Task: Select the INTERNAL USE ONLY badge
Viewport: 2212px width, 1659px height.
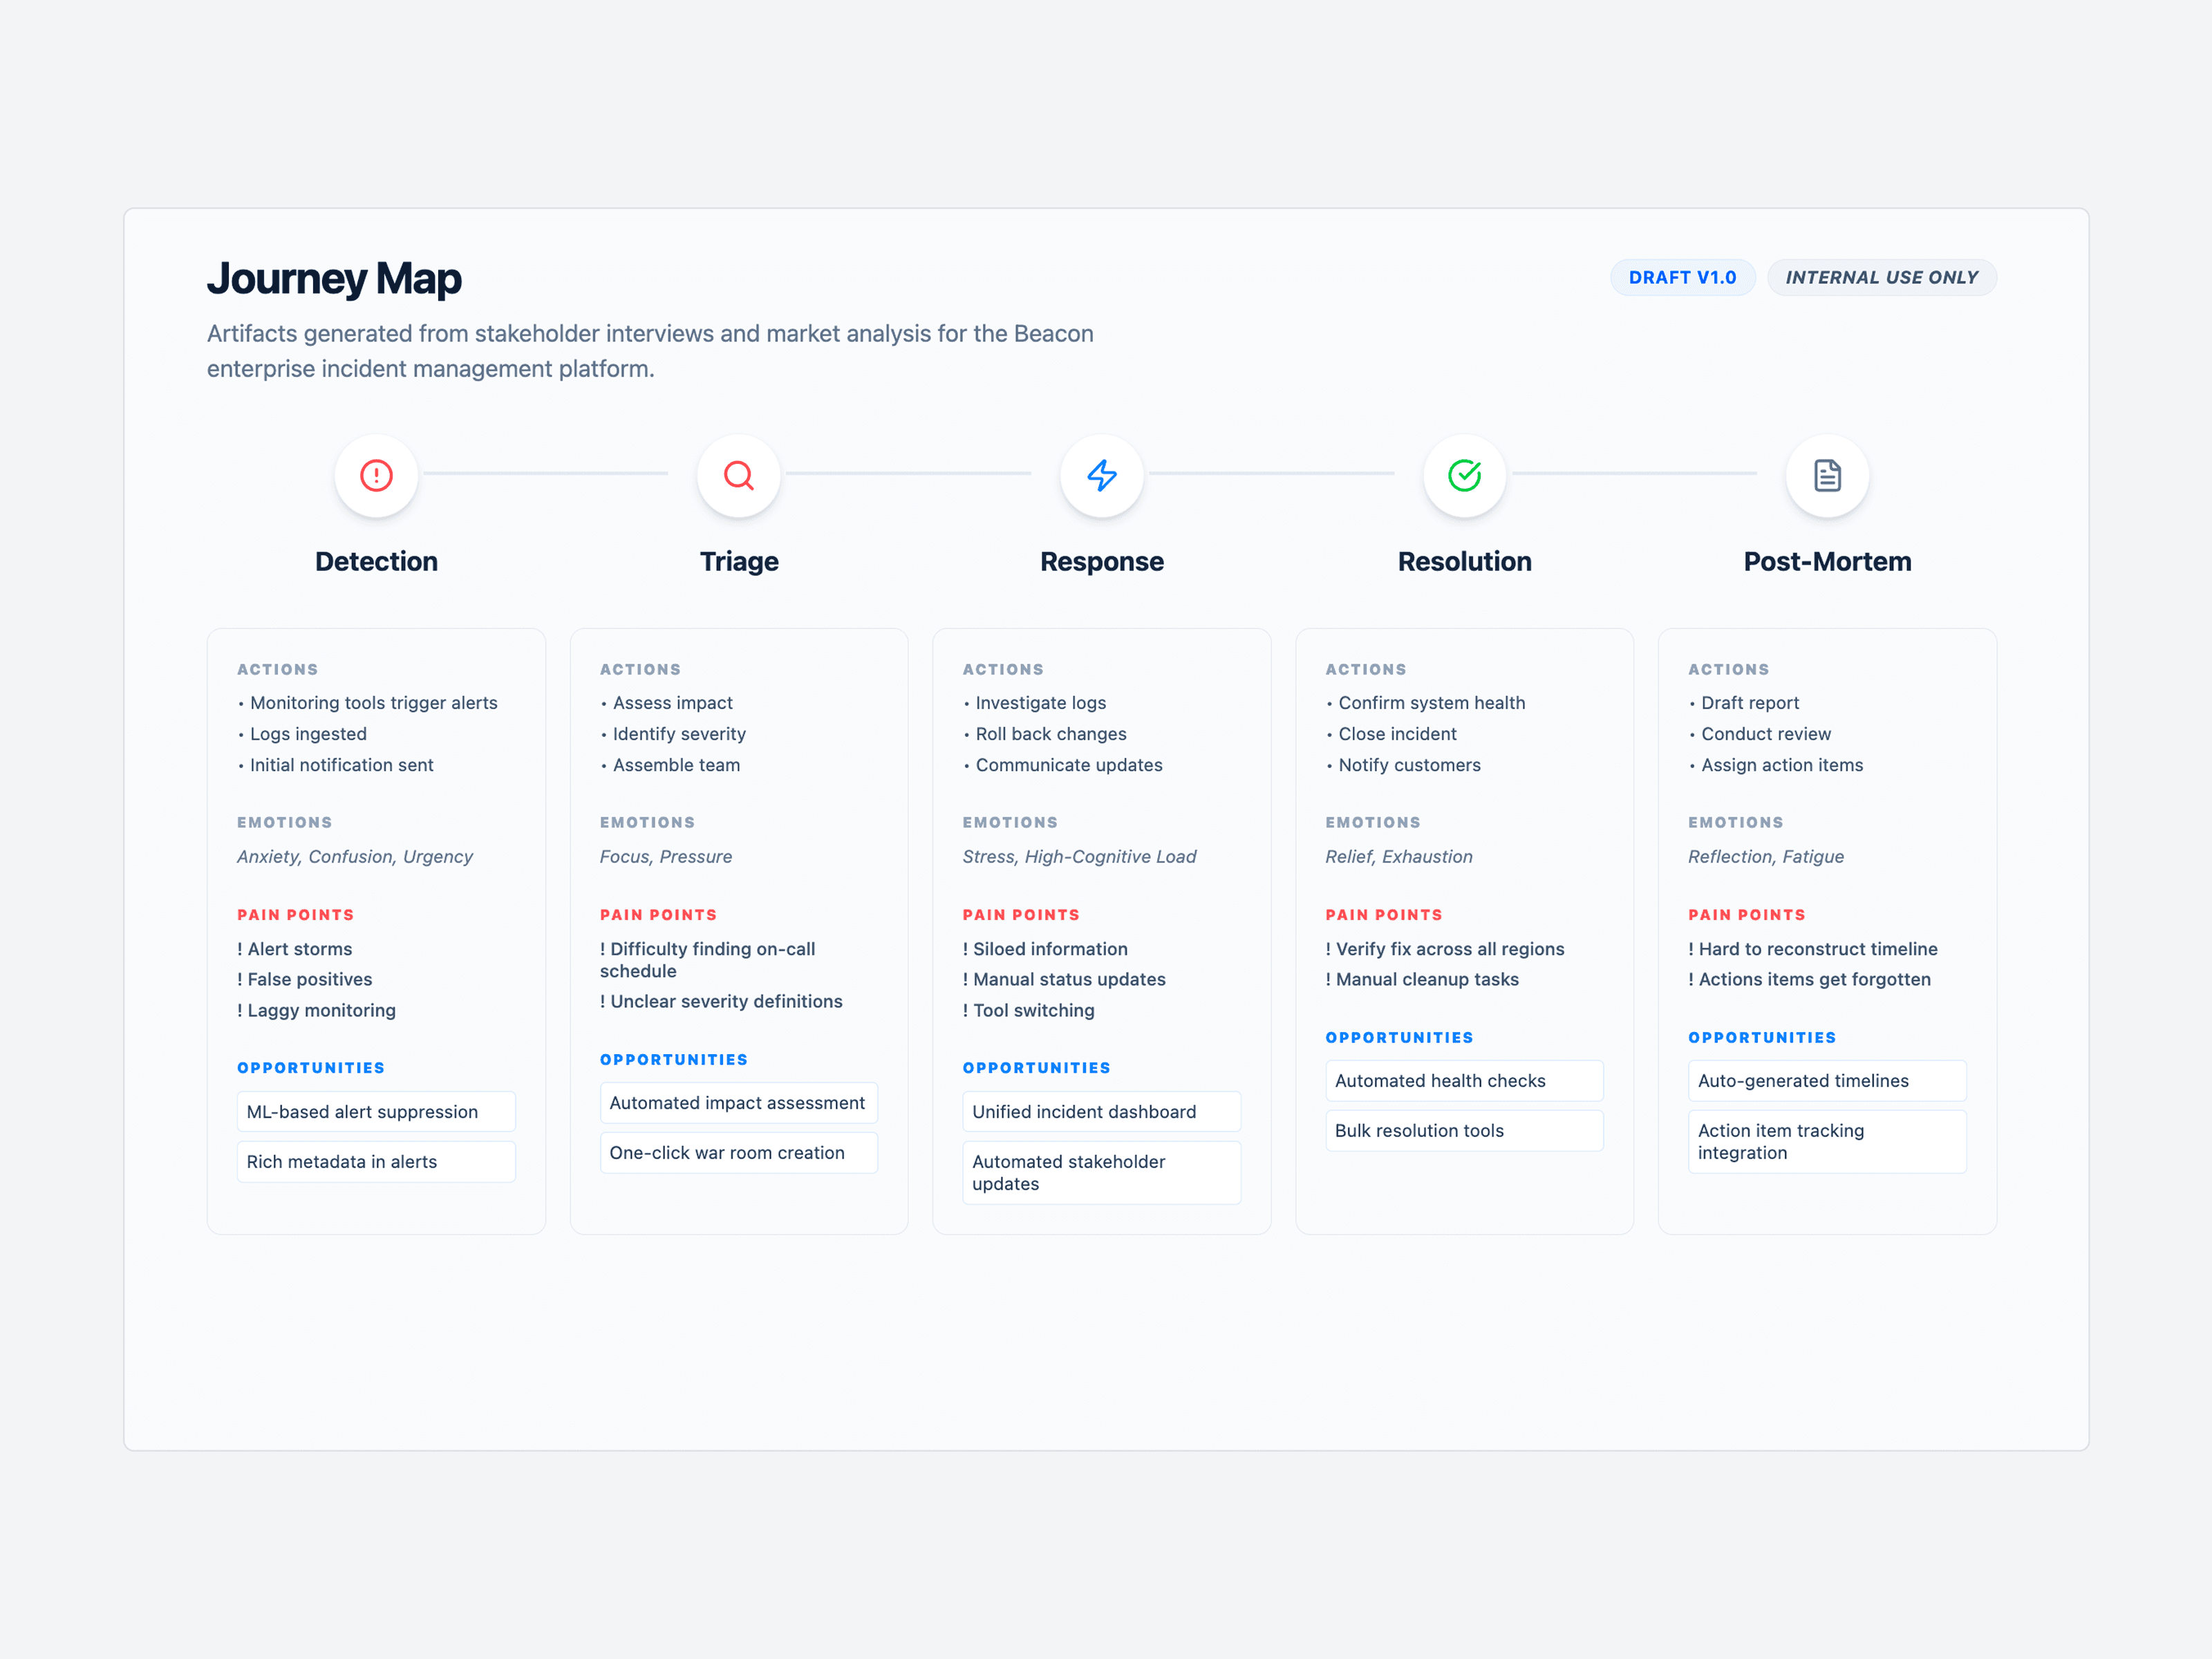Action: [x=1881, y=277]
